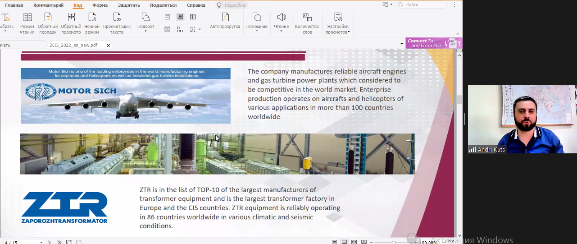Click the vertical scrollbar thumb
This screenshot has height=244, width=577.
coord(459,100)
